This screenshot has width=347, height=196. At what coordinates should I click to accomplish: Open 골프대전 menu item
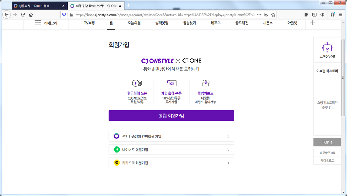click(x=242, y=23)
